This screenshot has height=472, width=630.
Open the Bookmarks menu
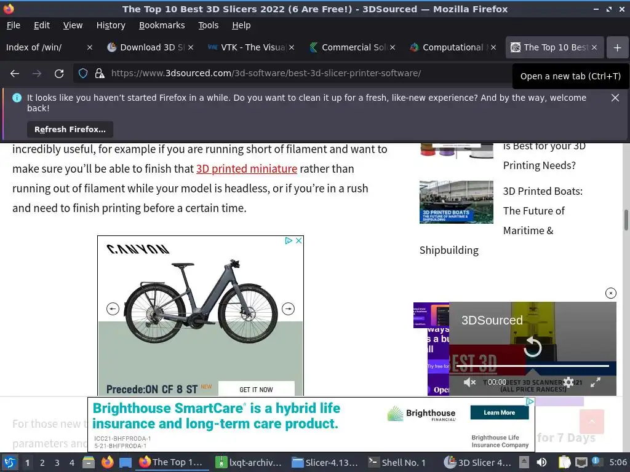(162, 25)
